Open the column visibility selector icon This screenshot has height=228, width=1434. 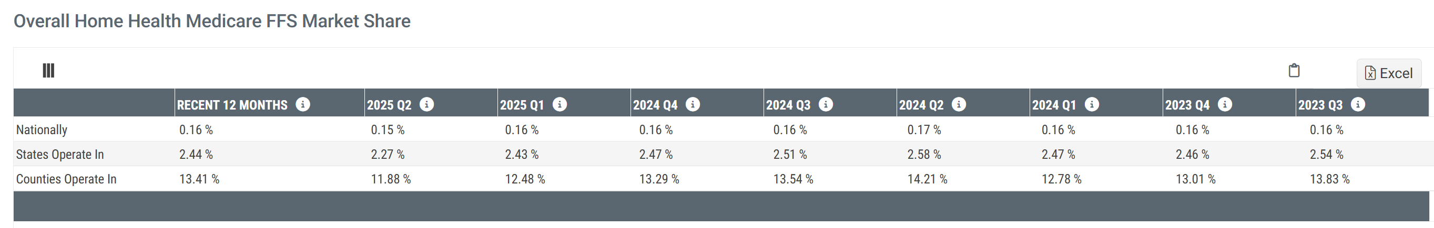pyautogui.click(x=48, y=70)
